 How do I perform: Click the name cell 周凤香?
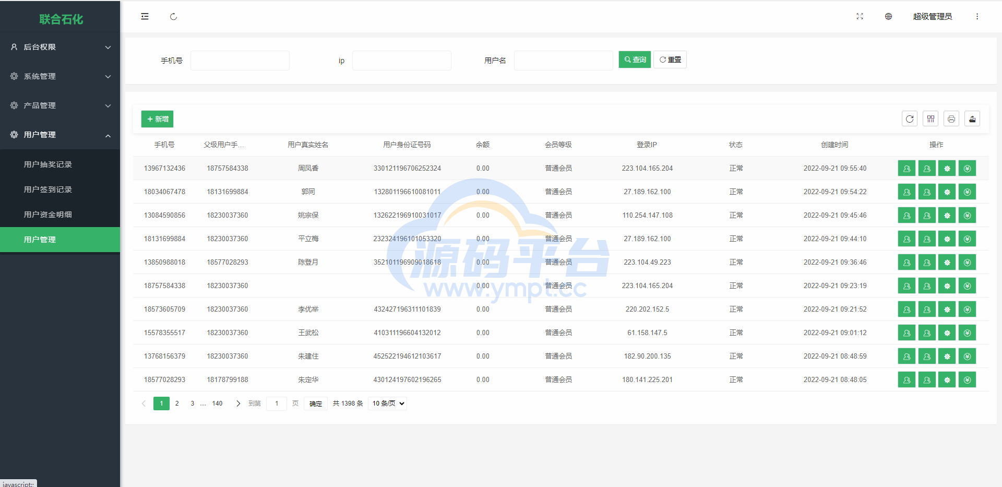308,168
